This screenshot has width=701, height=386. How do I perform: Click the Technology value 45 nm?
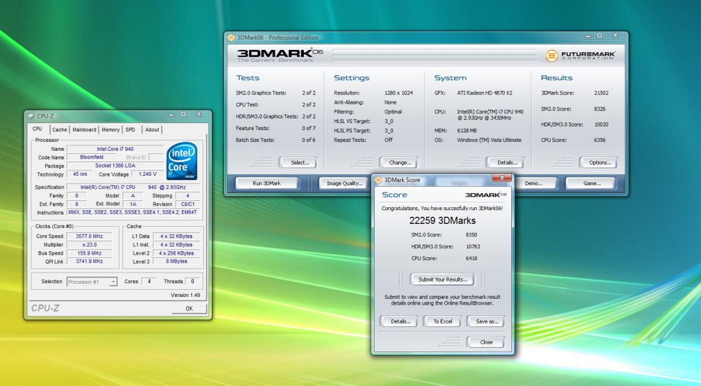click(80, 174)
